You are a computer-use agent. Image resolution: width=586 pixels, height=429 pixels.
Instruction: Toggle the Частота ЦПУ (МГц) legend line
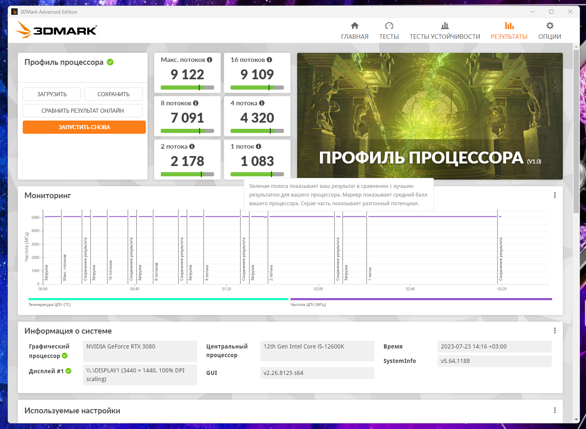tap(421, 299)
